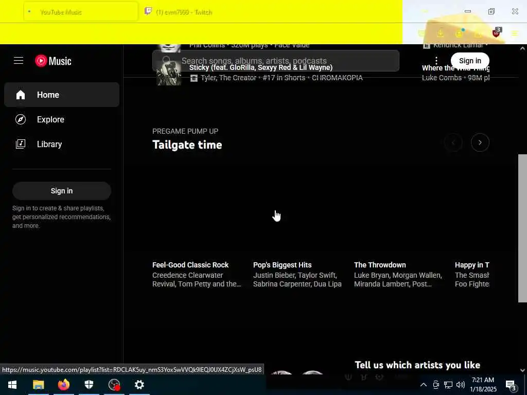Open Tyler, The Creator artist link
The width and height of the screenshot is (527, 395).
coord(229,78)
